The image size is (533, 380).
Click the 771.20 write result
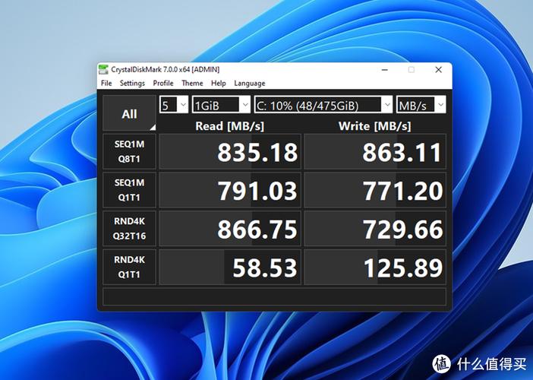click(375, 190)
